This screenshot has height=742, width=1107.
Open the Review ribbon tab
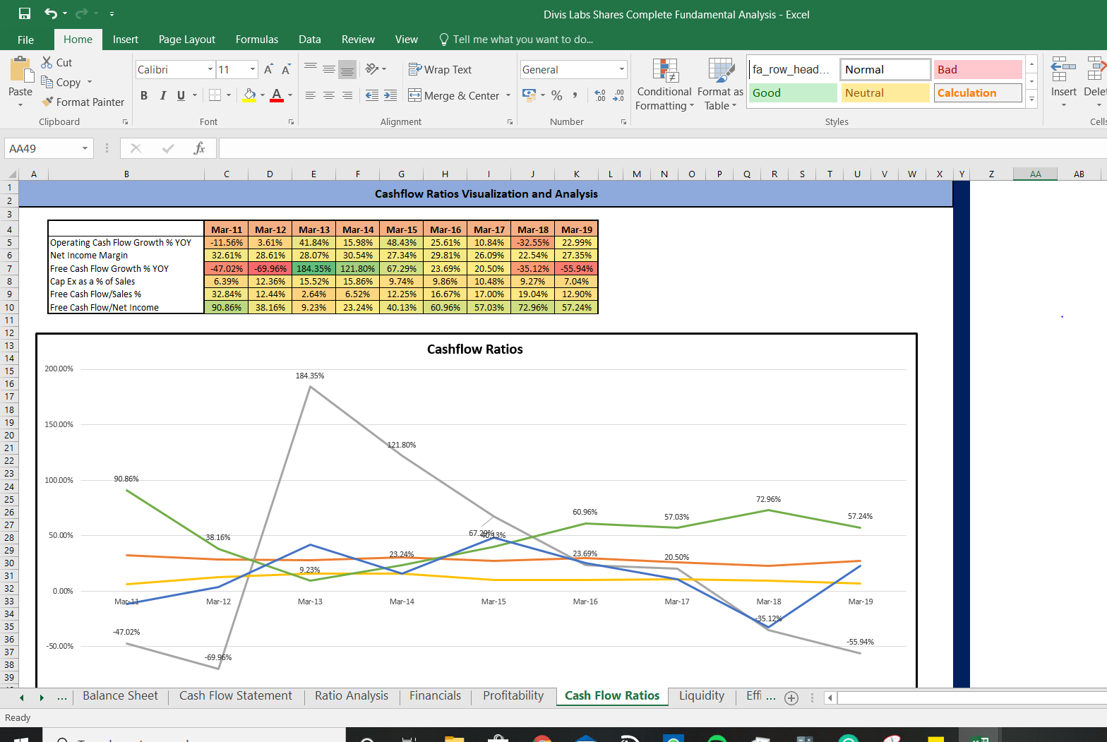point(358,40)
